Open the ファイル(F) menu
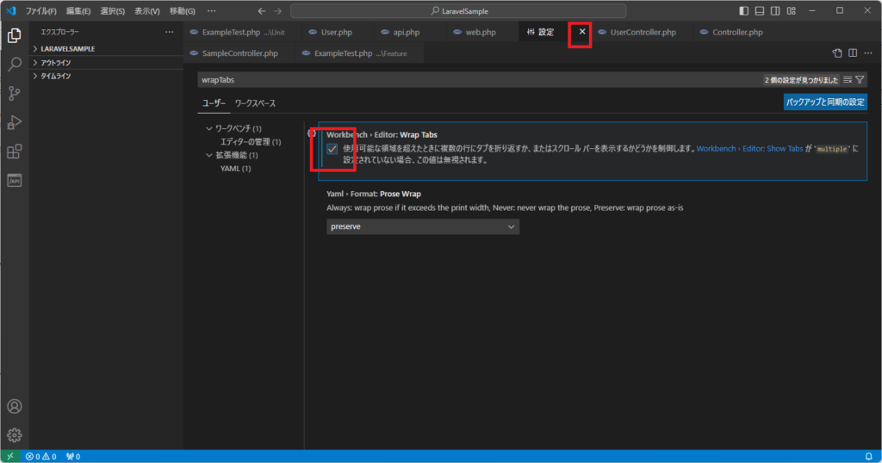Screen dimensions: 882x463 pos(41,10)
